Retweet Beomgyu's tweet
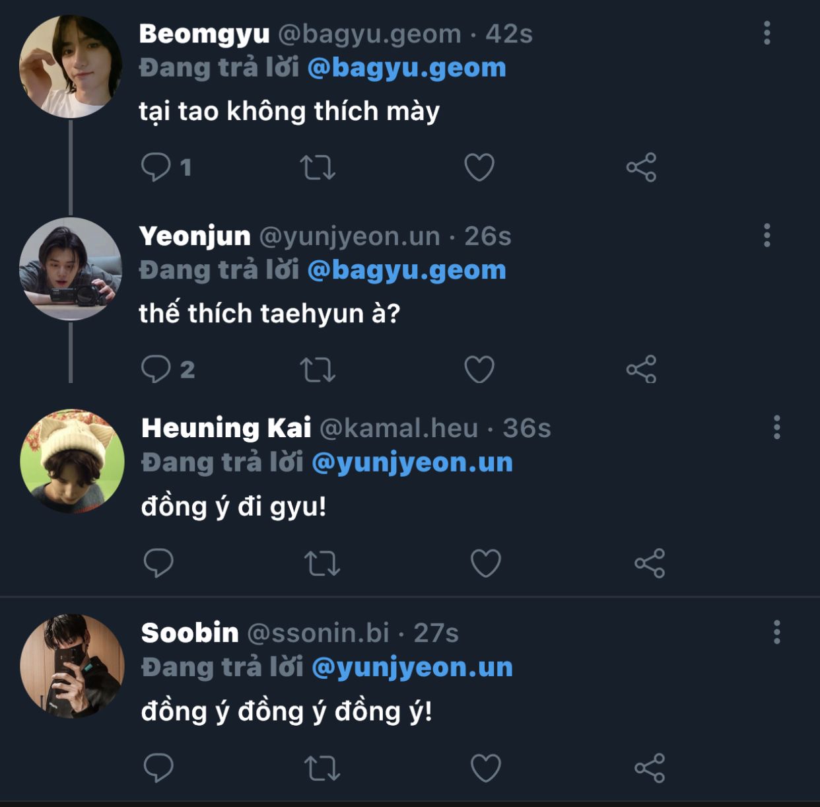This screenshot has width=820, height=807. 318,167
